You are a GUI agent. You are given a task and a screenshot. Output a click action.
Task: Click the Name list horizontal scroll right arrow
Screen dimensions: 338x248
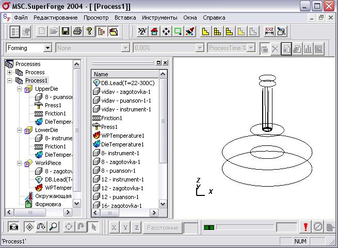click(154, 213)
